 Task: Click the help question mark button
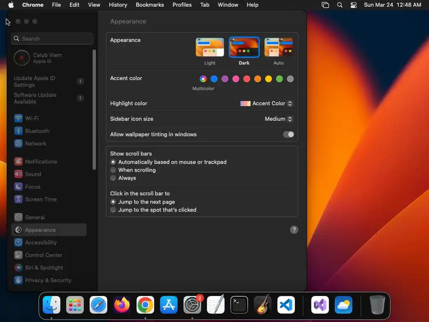(x=294, y=230)
